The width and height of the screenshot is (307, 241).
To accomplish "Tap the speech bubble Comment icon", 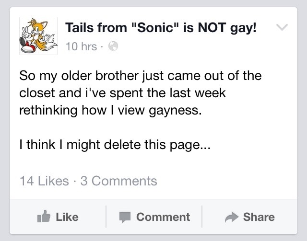I will (x=125, y=218).
